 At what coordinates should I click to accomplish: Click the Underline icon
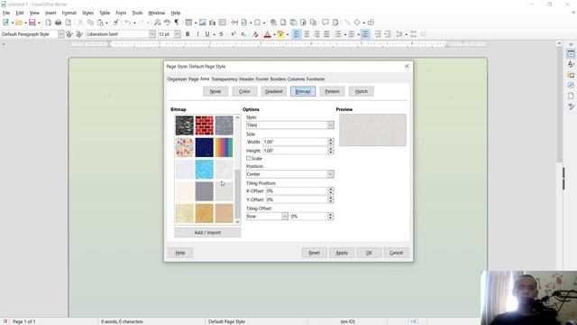207,34
